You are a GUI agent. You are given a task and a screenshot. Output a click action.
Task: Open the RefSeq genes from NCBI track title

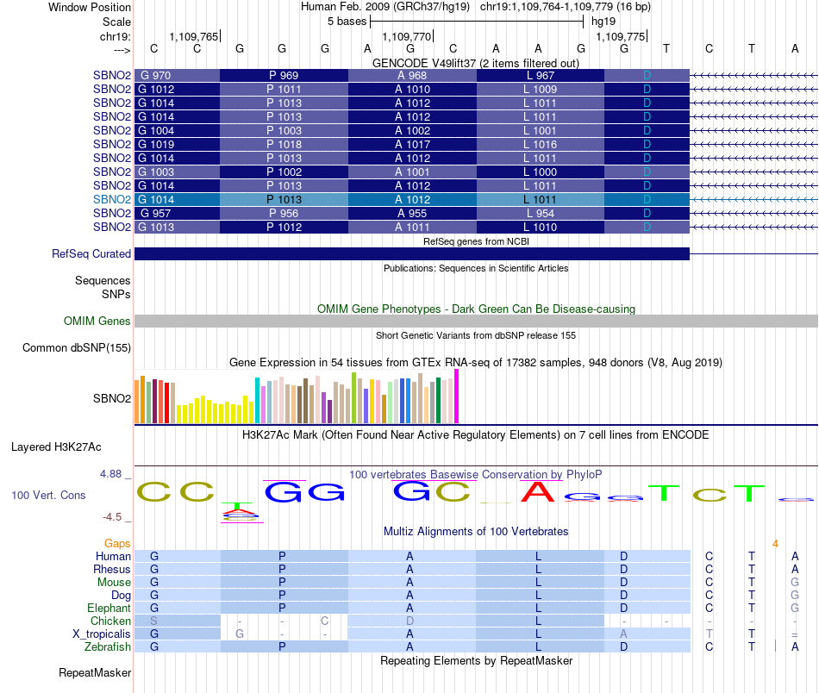(x=476, y=241)
